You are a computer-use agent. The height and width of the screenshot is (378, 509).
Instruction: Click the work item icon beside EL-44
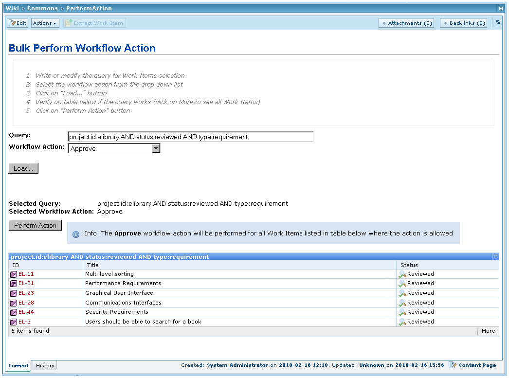click(13, 312)
